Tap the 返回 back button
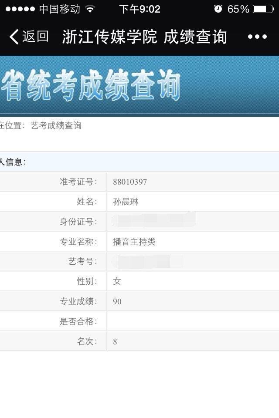Screen dimensions: 279x418 [29, 37]
